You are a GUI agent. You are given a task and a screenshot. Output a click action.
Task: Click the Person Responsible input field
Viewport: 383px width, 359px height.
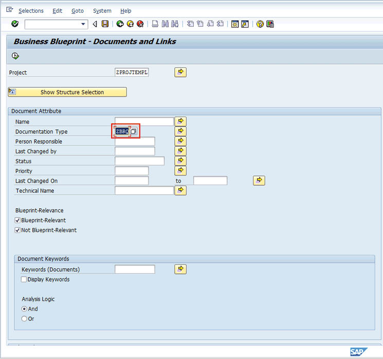coord(135,141)
